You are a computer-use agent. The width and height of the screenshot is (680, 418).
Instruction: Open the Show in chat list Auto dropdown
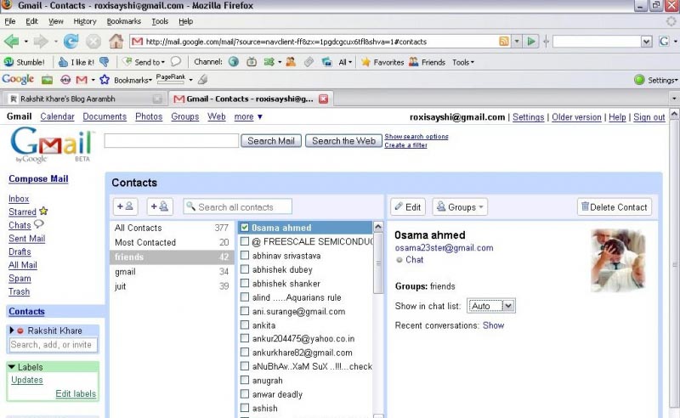point(491,306)
